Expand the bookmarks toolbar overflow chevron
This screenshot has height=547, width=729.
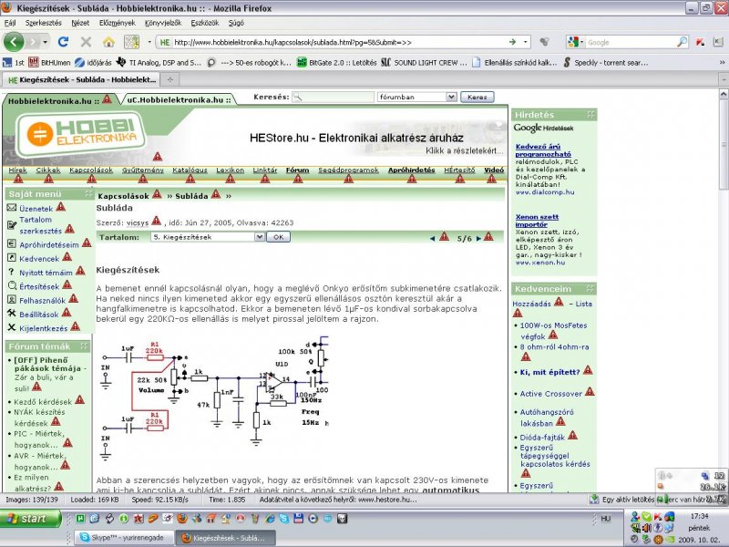pyautogui.click(x=722, y=62)
